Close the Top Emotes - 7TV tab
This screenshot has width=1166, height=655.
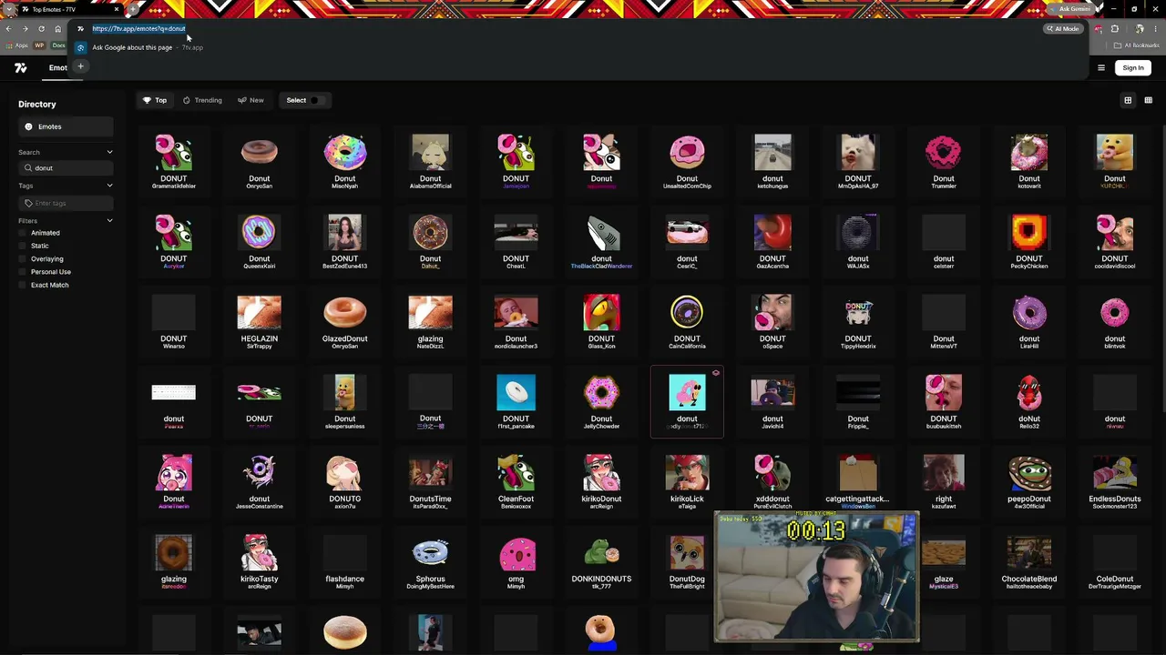(x=117, y=9)
